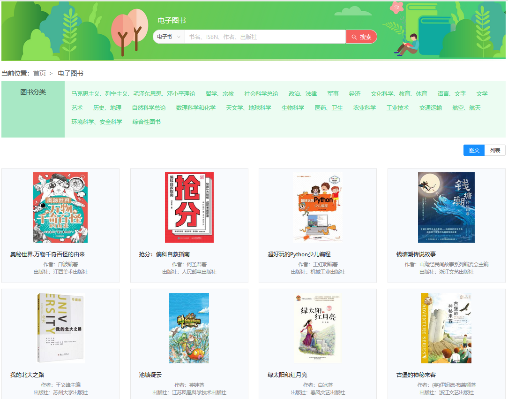The height and width of the screenshot is (399, 508).
Task: Switch to 图文 view mode
Action: (474, 150)
